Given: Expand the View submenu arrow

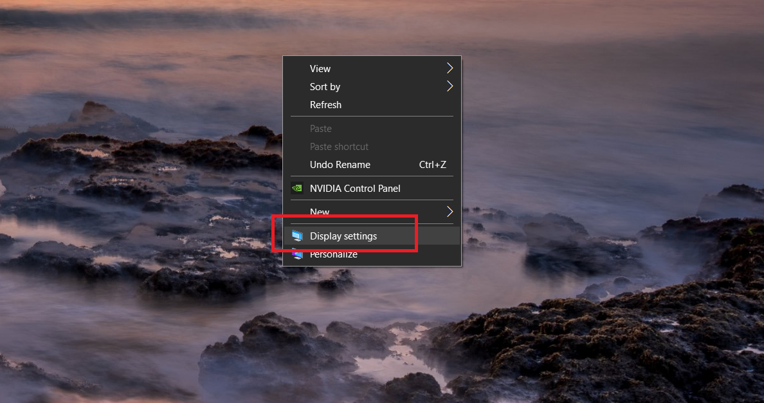Looking at the screenshot, I should [450, 68].
